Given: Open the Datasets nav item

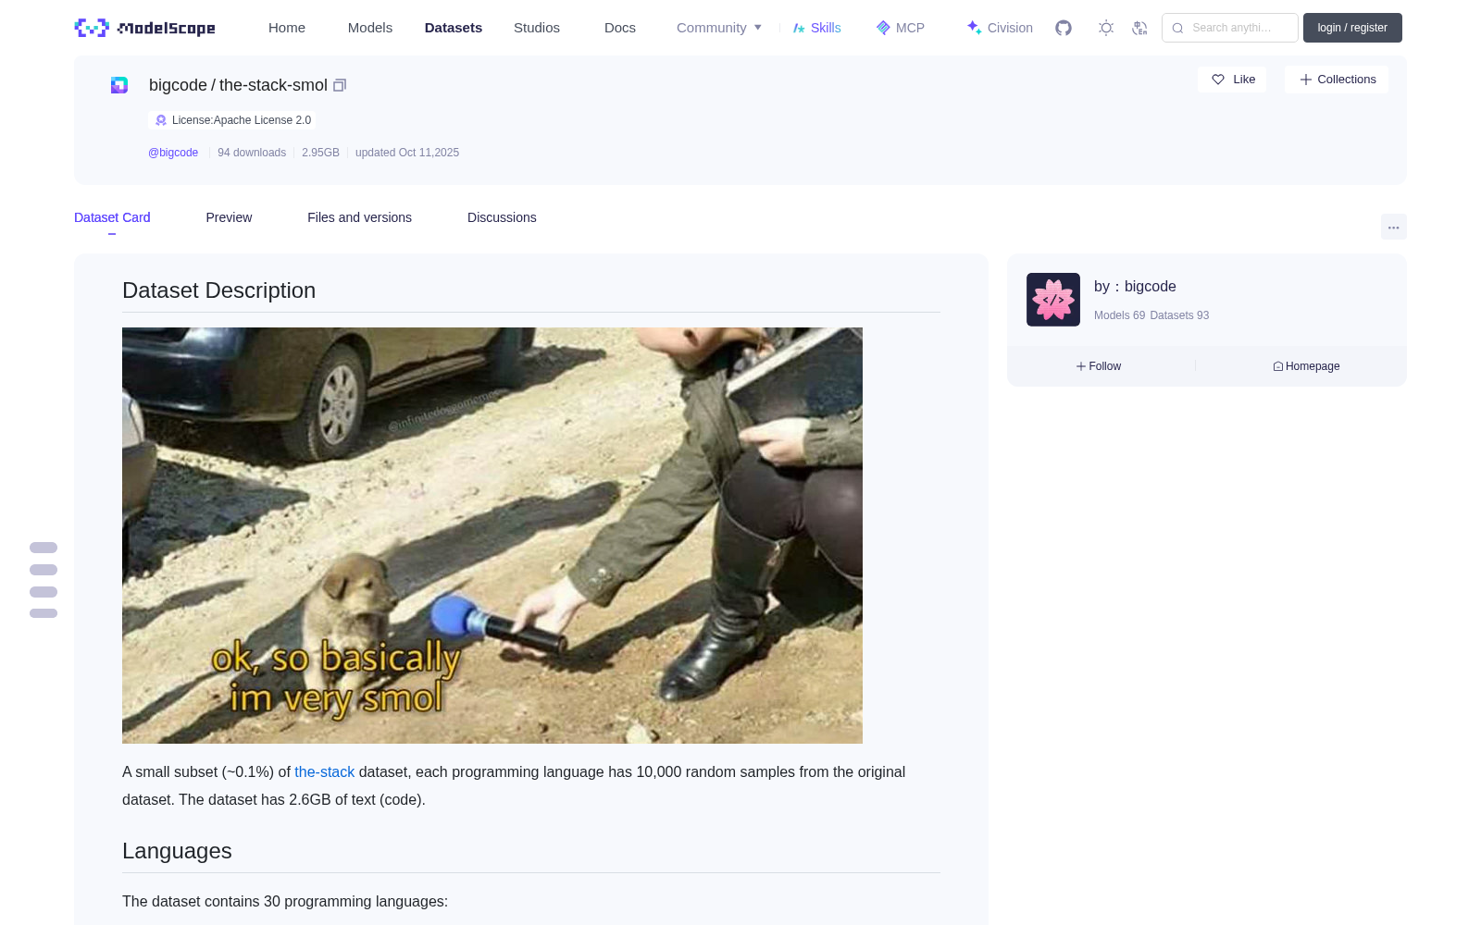Looking at the screenshot, I should click(454, 28).
